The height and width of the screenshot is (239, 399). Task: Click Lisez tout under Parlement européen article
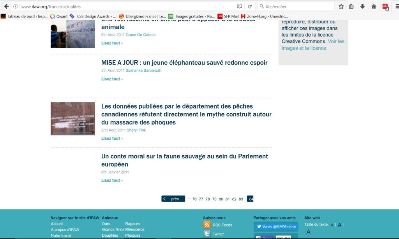[x=112, y=181]
